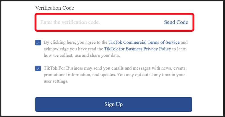Open TikTok Commercial Terms of Service link
The height and width of the screenshot is (117, 225).
pos(144,42)
